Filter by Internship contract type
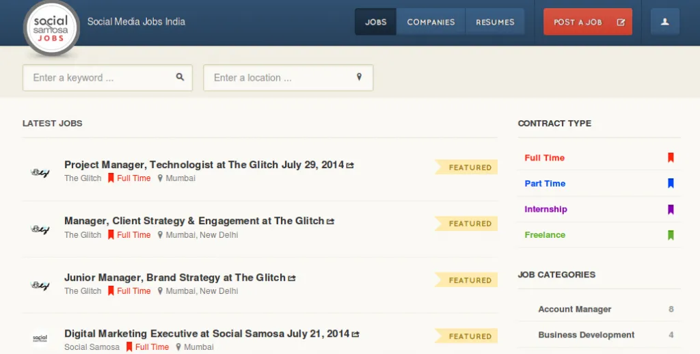The height and width of the screenshot is (354, 700). [x=546, y=209]
